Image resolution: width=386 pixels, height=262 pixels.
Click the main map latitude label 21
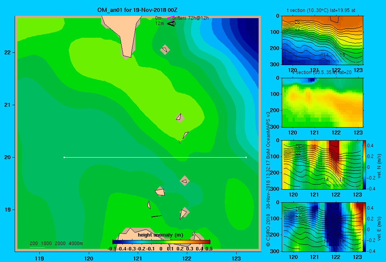[8, 105]
